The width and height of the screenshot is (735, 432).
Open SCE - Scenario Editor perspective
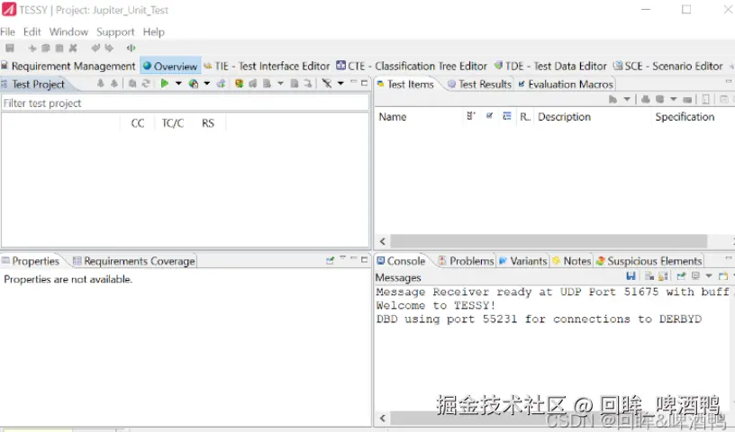click(668, 66)
